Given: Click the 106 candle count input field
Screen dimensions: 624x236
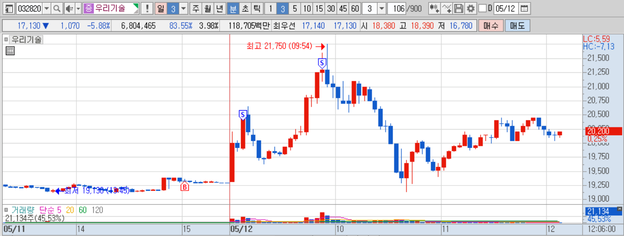Looking at the screenshot, I should [x=396, y=8].
